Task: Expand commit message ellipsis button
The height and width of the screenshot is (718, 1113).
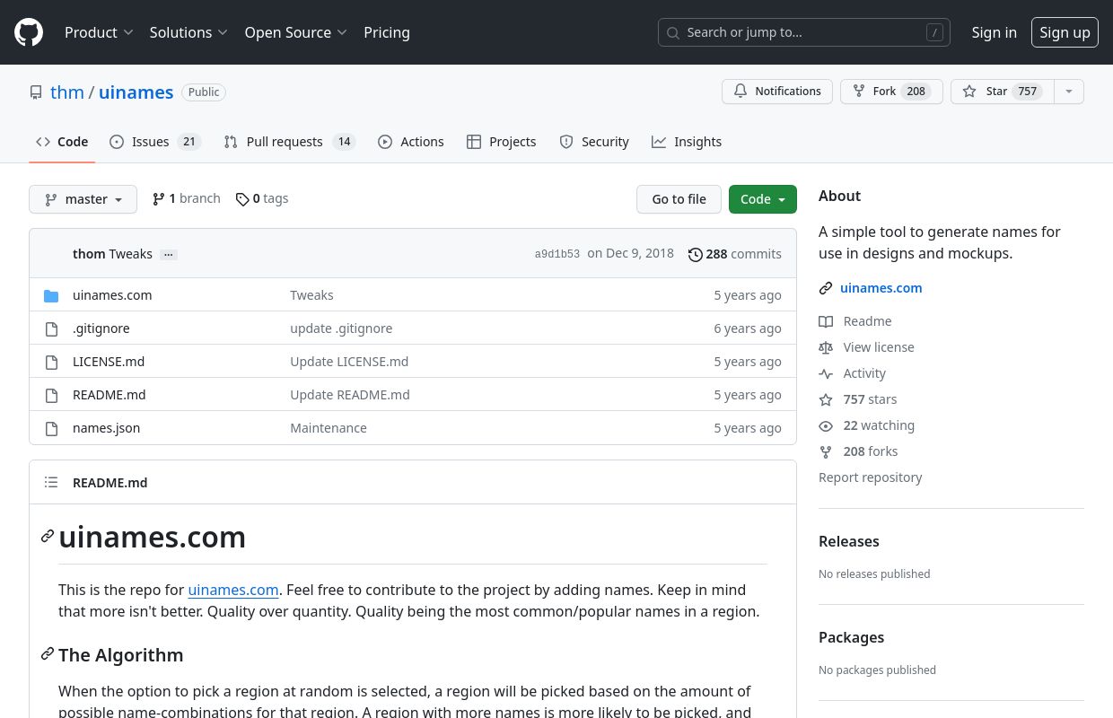Action: click(x=168, y=255)
